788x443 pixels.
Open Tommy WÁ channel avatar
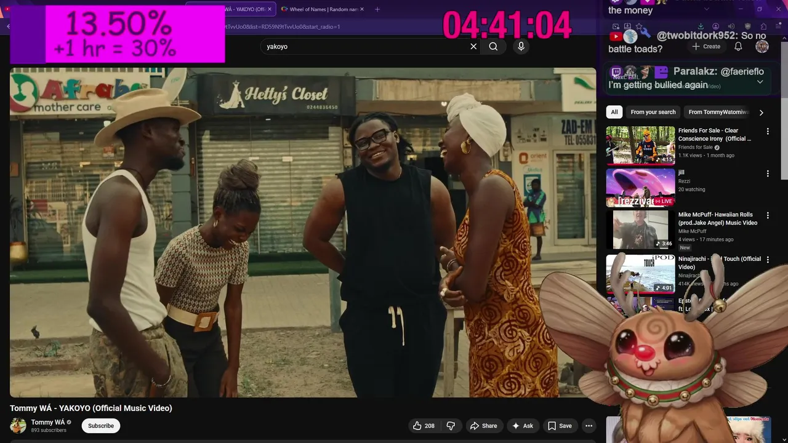click(18, 426)
